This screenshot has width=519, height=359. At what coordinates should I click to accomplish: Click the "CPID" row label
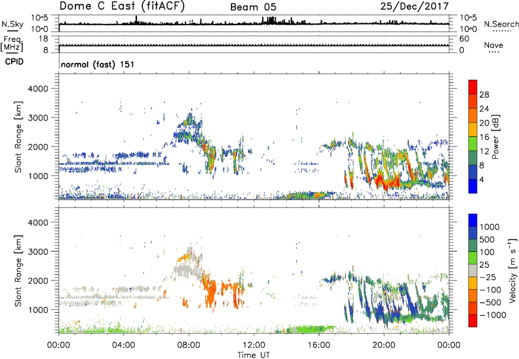[14, 62]
